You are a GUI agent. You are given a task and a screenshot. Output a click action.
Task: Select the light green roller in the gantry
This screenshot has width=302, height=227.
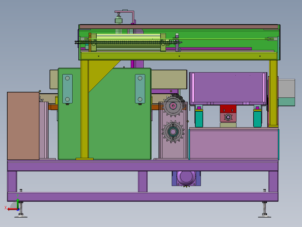point(129,42)
